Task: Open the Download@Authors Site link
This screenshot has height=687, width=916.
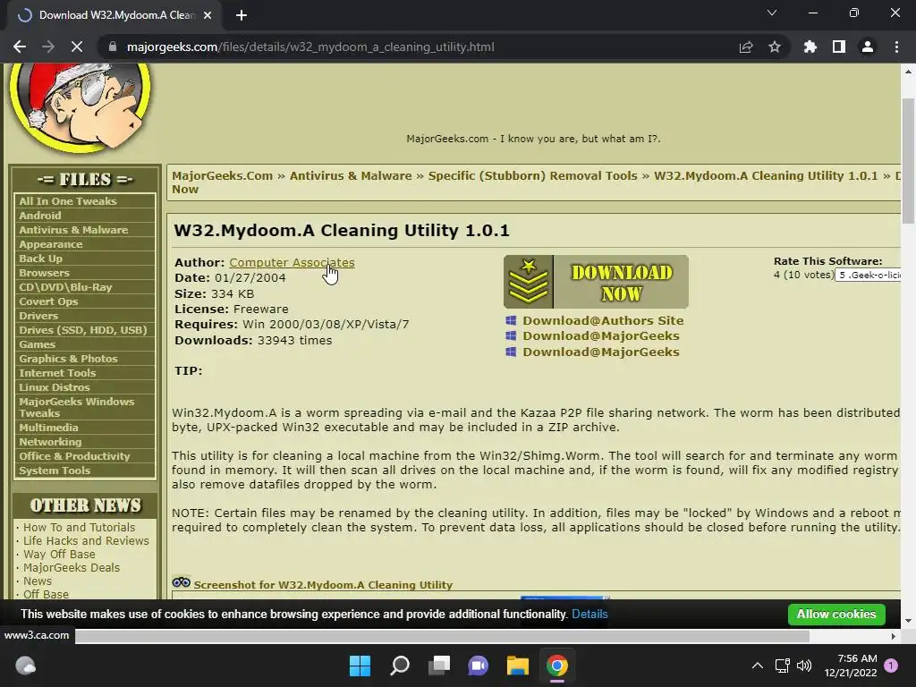Action: (x=603, y=320)
